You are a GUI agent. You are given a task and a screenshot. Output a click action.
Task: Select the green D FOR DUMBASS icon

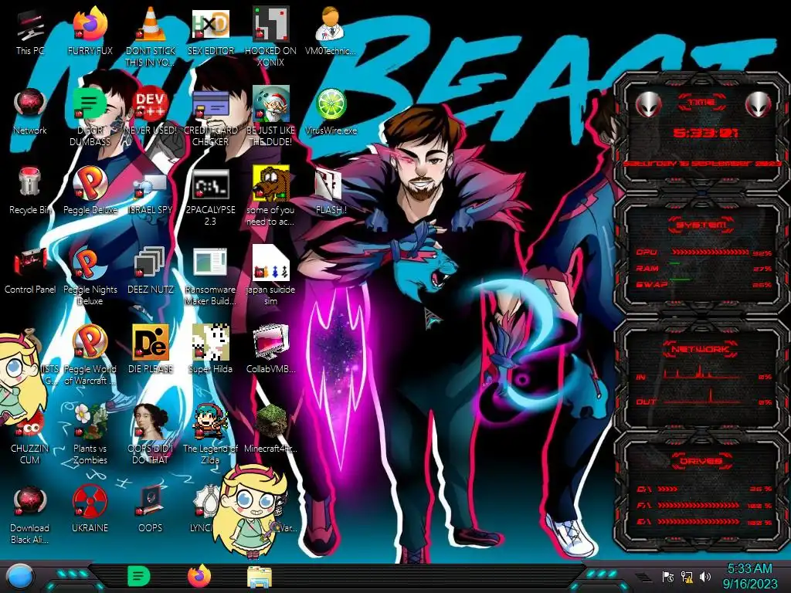point(90,104)
